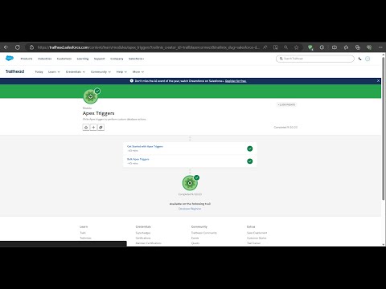Add module to trailmix with plus button
This screenshot has height=289, width=386.
[93, 128]
